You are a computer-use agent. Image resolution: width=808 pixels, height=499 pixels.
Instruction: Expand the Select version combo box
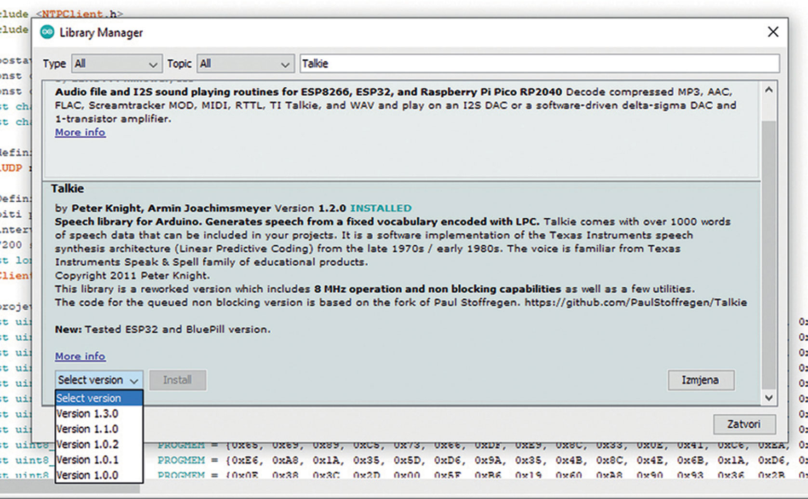(x=99, y=380)
